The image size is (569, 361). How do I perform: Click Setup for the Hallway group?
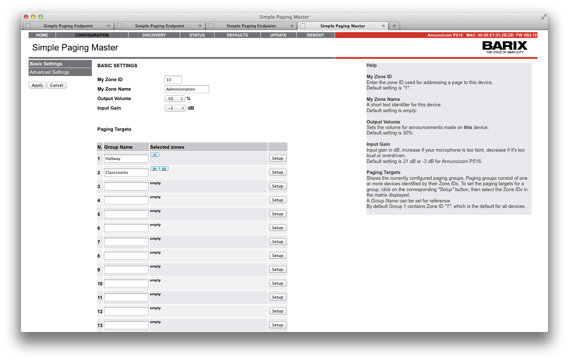pos(278,158)
